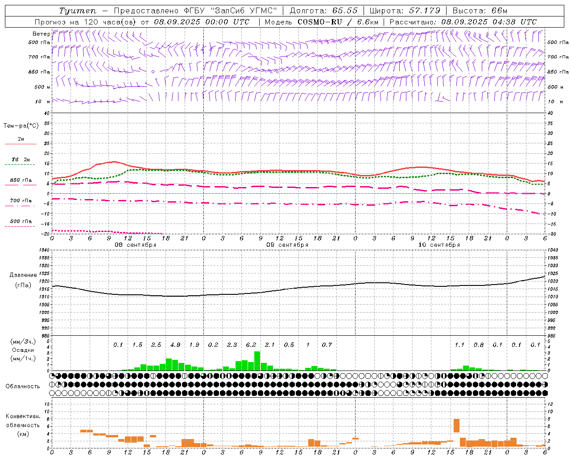Click the "Рассчитано: 08.09.2025 04:38 UTC" timestamp
This screenshot has height=456, width=571.
[463, 22]
